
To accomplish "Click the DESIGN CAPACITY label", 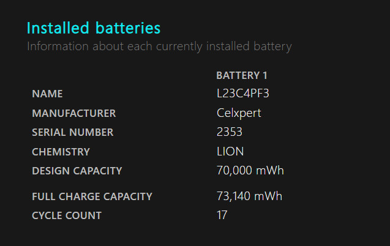I will [77, 171].
